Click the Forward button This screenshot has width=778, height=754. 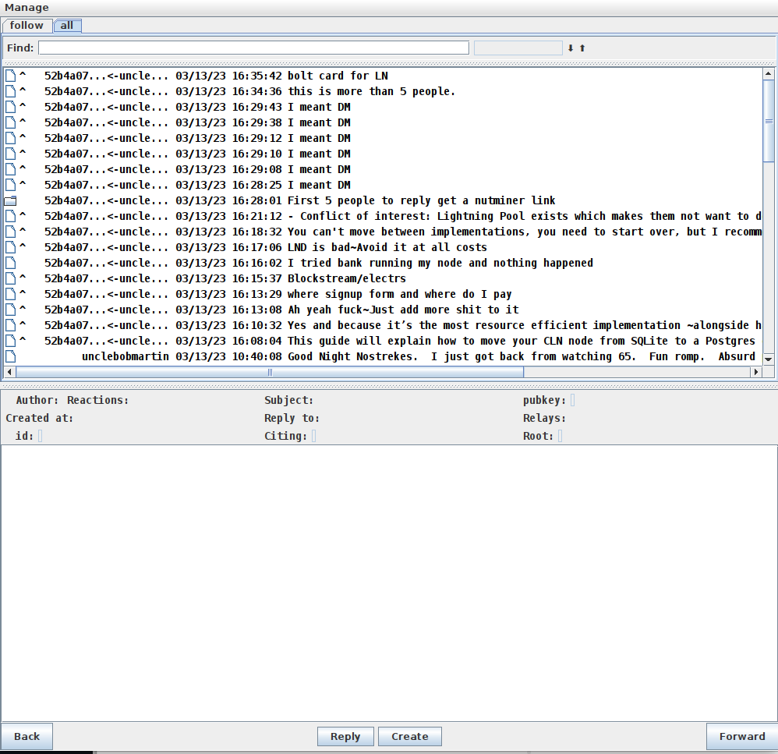pos(742,736)
